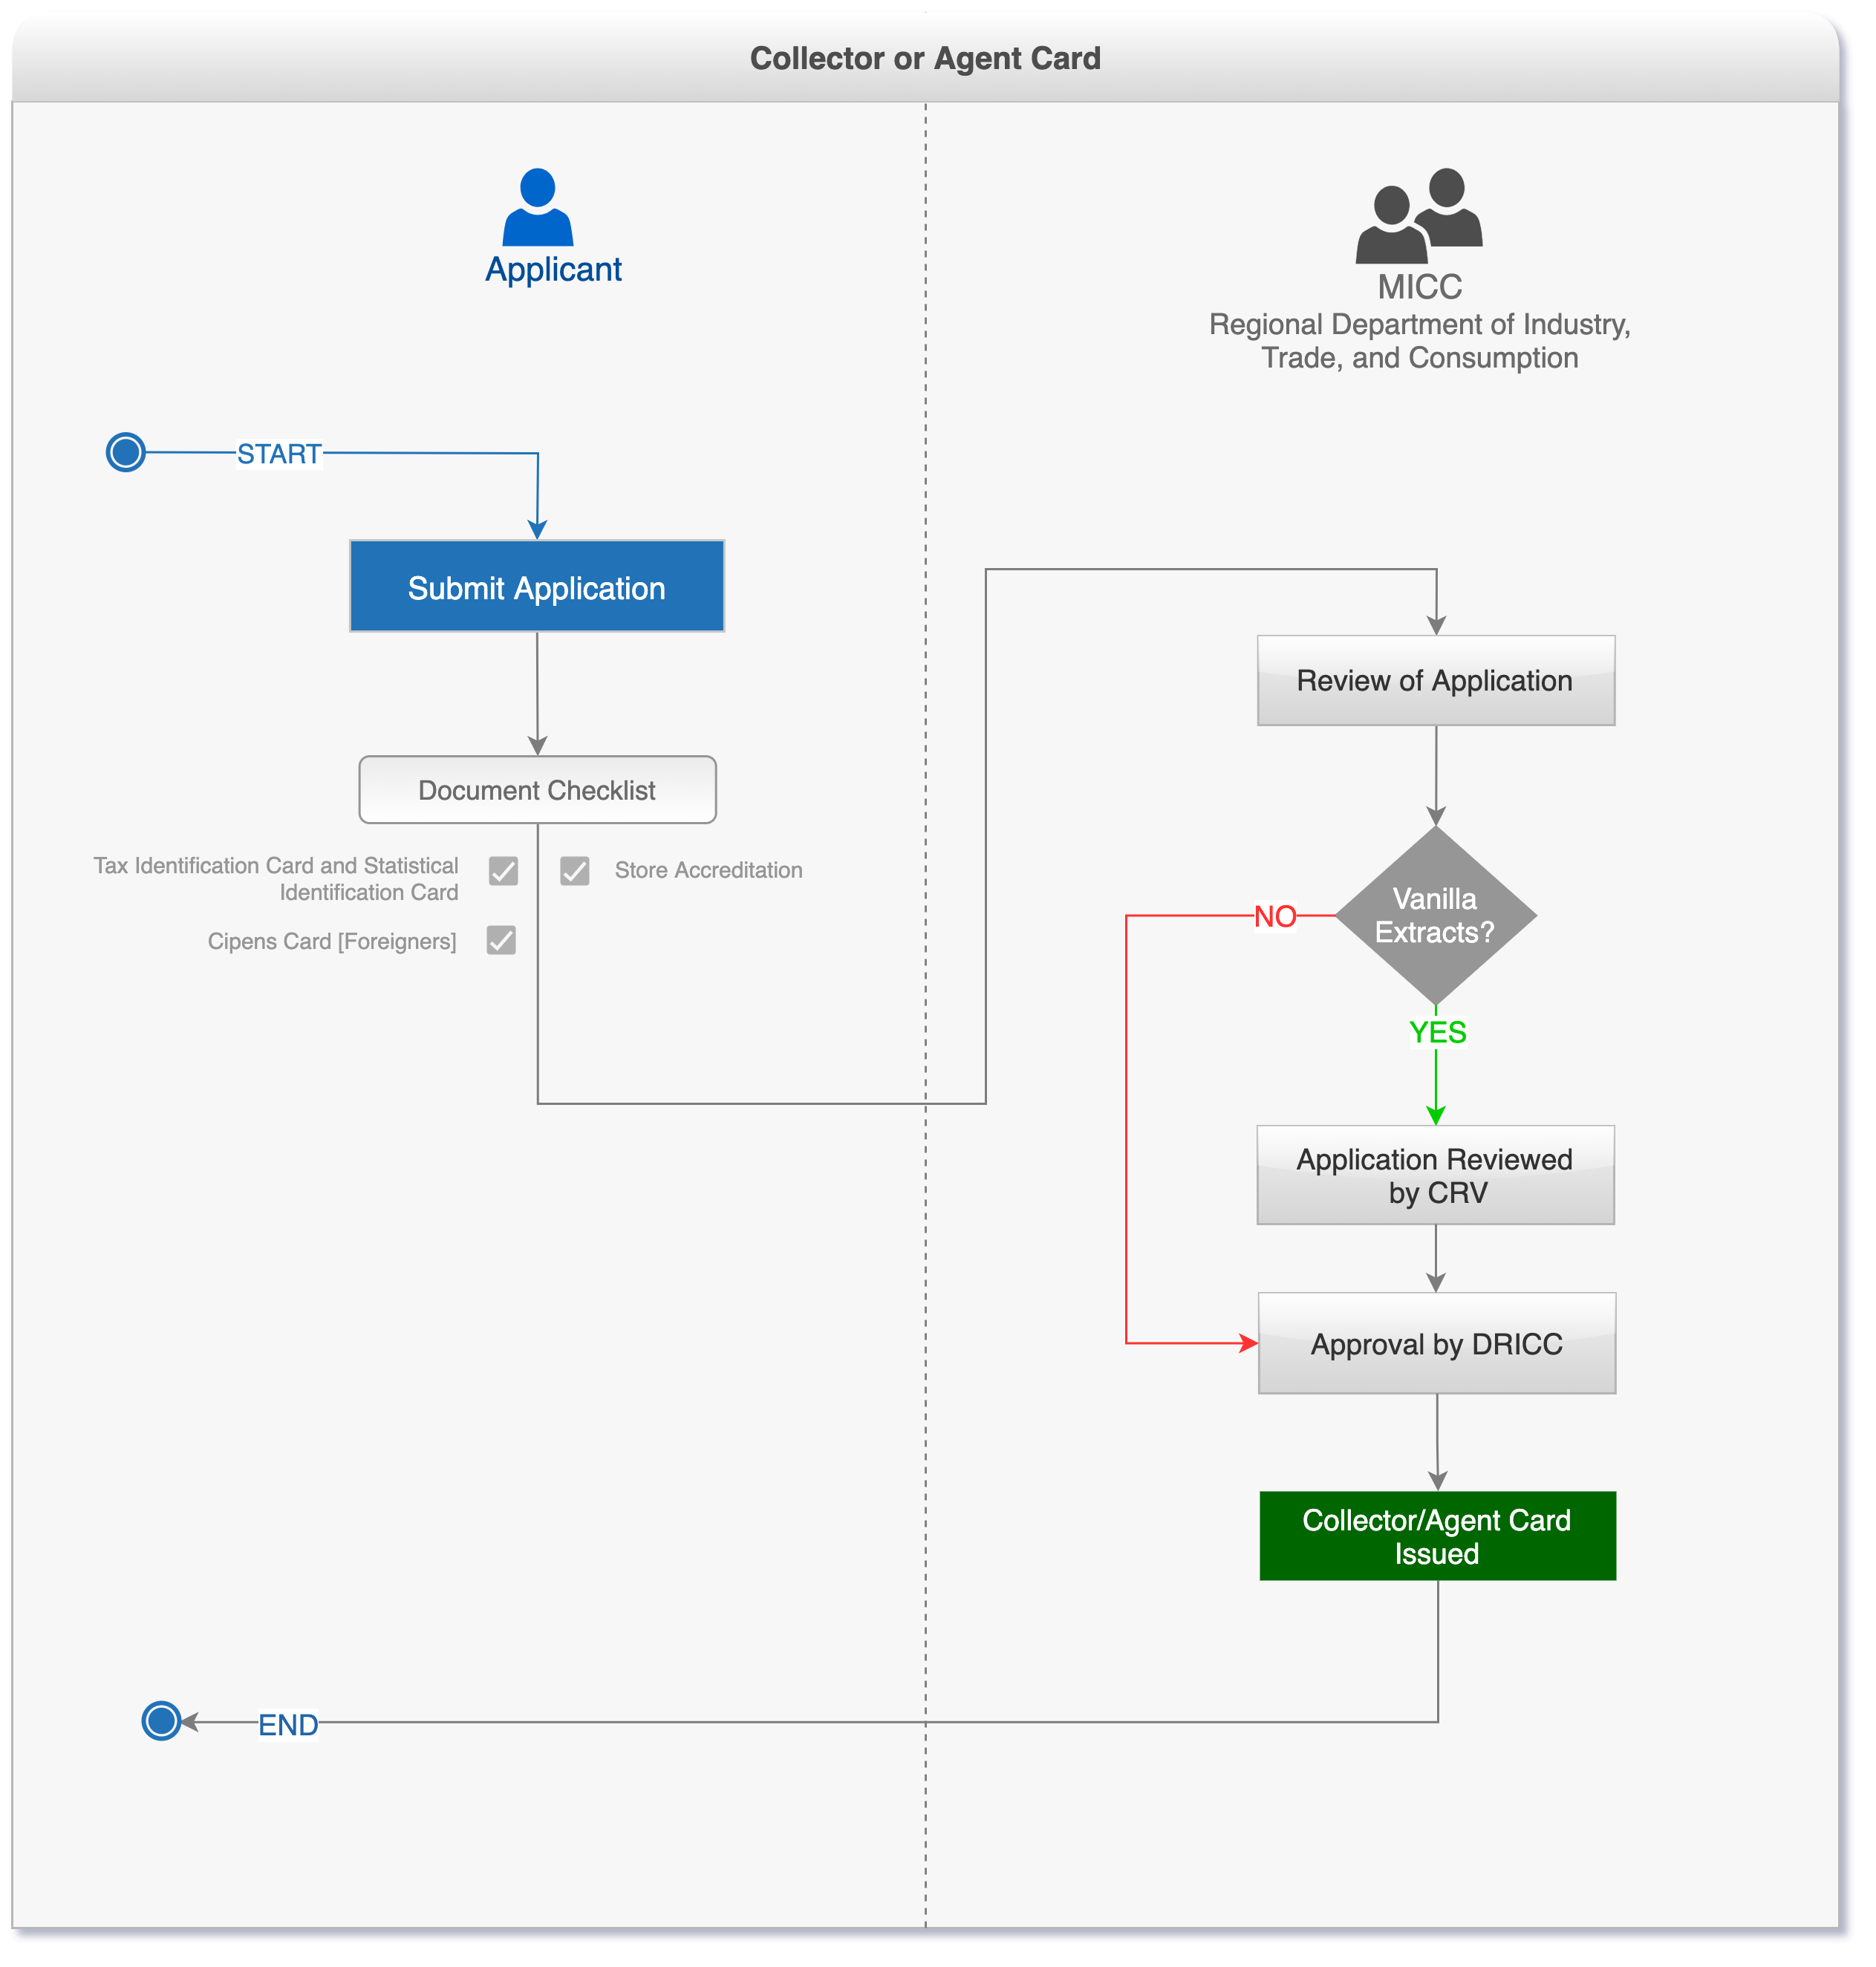Click the MICC group people icon

[x=1418, y=216]
